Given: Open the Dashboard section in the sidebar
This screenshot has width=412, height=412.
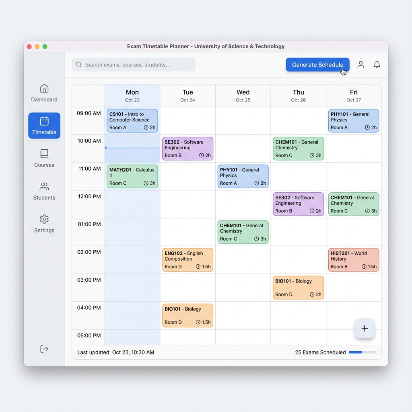Looking at the screenshot, I should pyautogui.click(x=44, y=93).
